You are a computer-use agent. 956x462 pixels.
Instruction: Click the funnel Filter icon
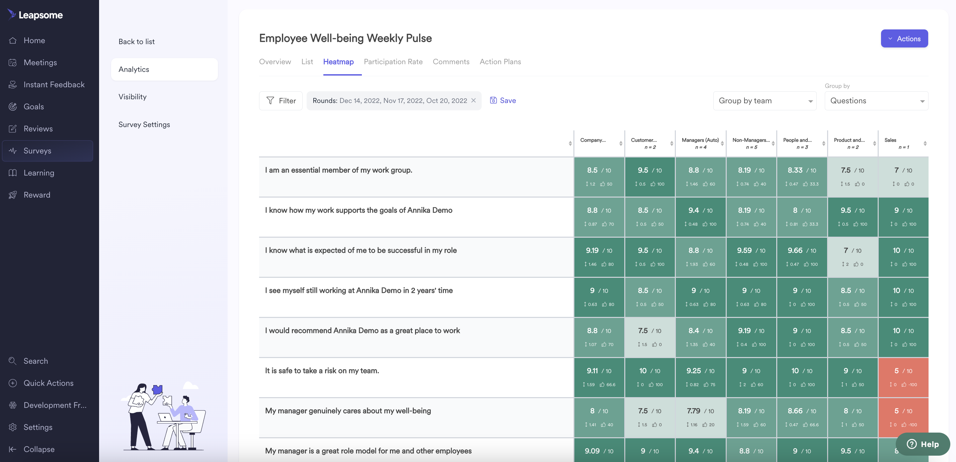coord(270,101)
